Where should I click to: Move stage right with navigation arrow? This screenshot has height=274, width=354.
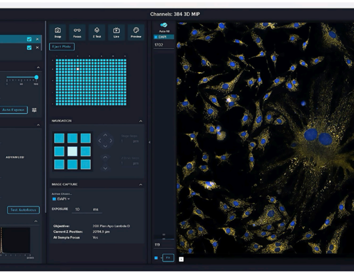(111, 140)
